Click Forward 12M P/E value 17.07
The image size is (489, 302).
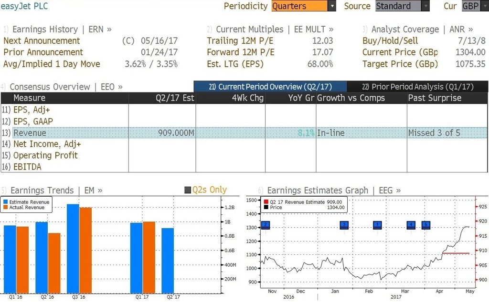(323, 52)
